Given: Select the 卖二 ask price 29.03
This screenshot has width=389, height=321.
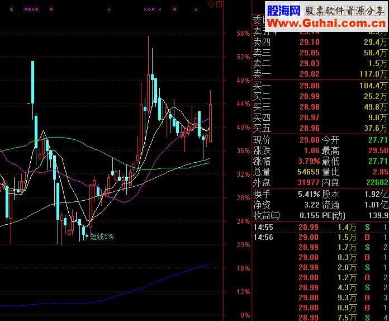Looking at the screenshot, I should (x=310, y=63).
